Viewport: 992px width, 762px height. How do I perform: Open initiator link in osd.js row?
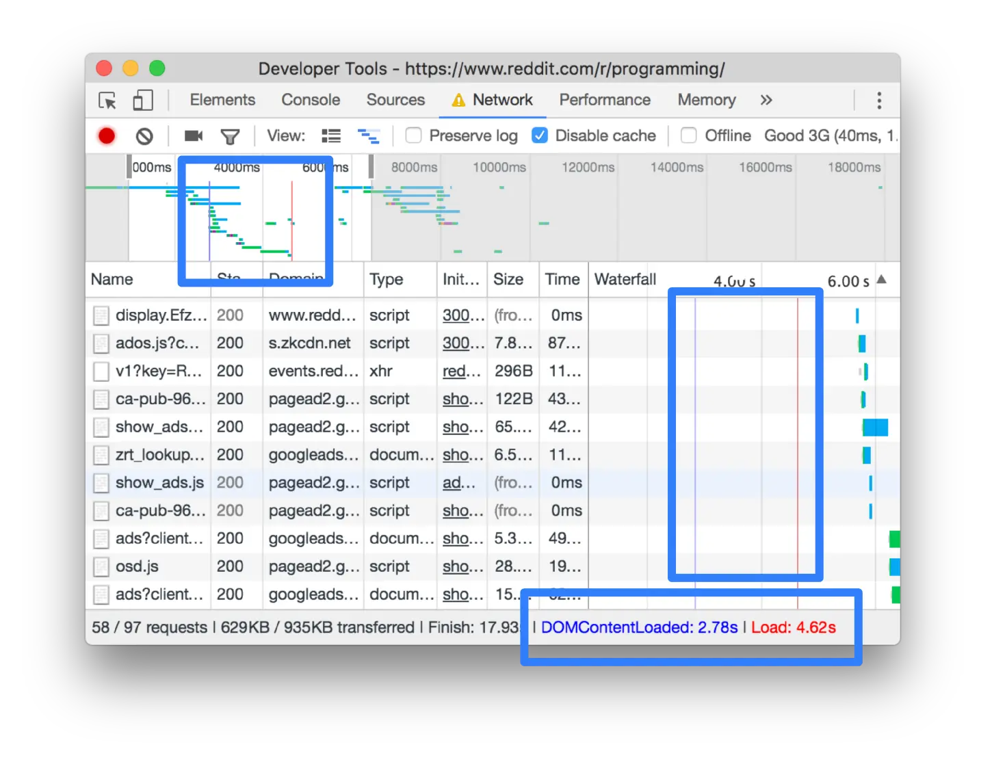point(463,566)
